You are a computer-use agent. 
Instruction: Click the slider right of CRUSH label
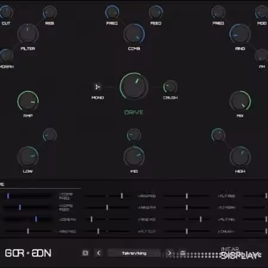(255, 231)
